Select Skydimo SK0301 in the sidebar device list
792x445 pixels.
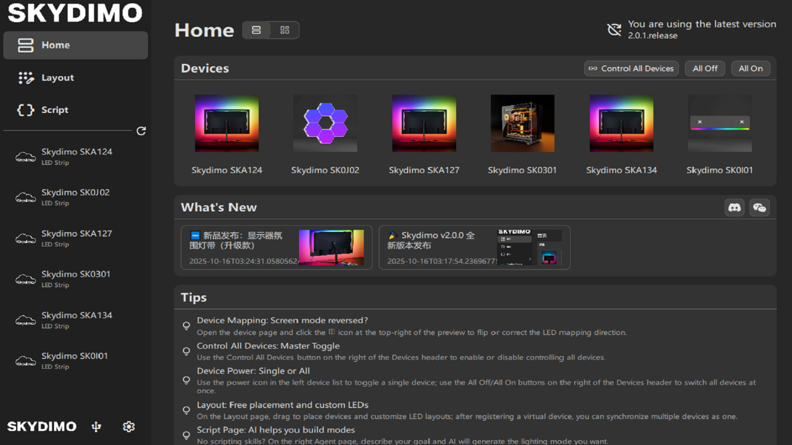(x=75, y=279)
